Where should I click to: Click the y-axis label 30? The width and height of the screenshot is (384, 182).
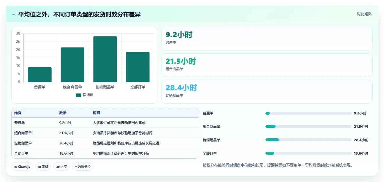18,33
